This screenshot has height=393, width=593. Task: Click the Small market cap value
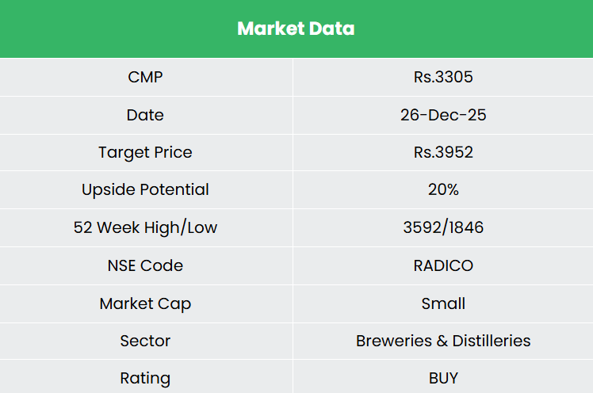click(443, 303)
